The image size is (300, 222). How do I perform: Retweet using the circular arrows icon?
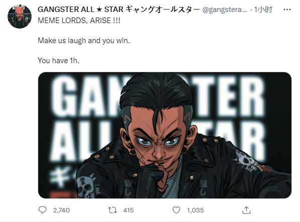click(x=113, y=210)
